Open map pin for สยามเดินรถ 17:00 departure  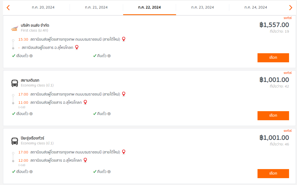(124, 94)
